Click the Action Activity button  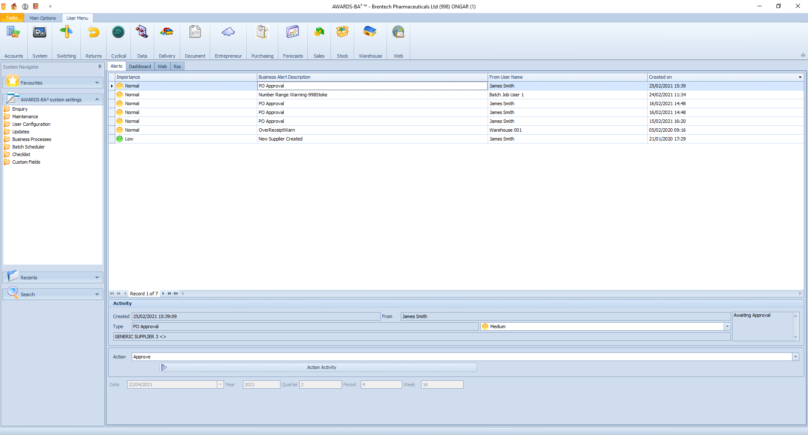click(x=318, y=367)
